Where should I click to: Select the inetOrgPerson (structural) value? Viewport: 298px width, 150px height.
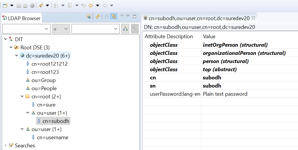235,45
